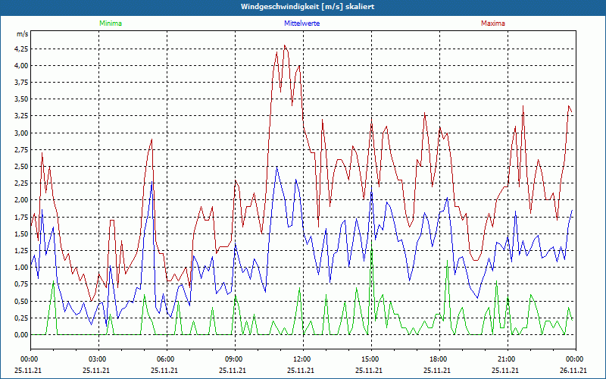Click the 1,25 y-axis value
Image resolution: width=606 pixels, height=379 pixels.
(x=21, y=251)
